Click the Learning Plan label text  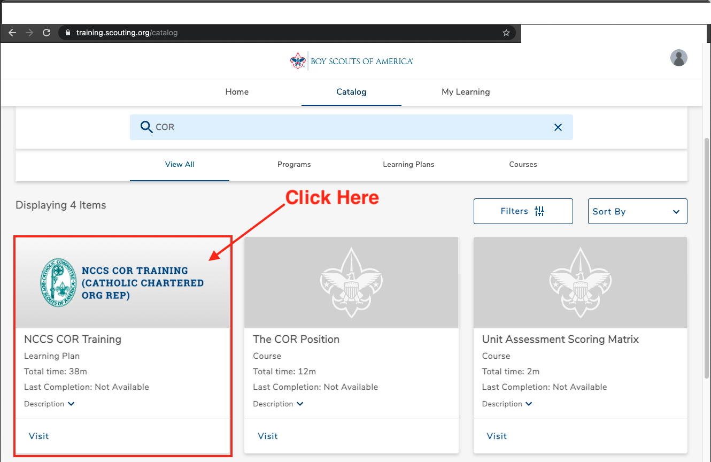(x=52, y=356)
